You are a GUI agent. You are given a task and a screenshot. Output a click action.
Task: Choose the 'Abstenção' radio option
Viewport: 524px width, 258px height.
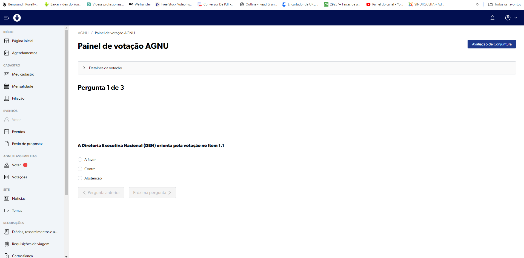[80, 178]
